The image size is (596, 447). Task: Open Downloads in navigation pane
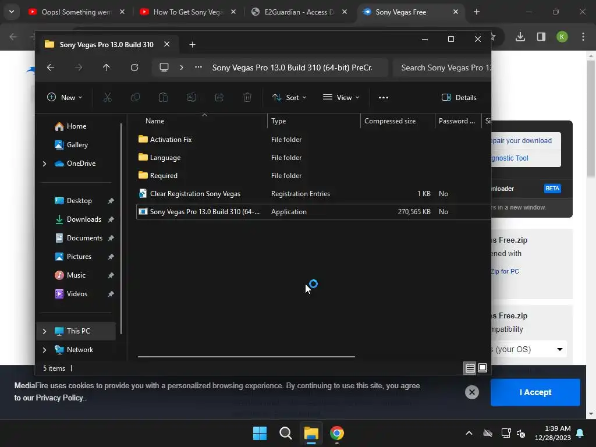(84, 219)
